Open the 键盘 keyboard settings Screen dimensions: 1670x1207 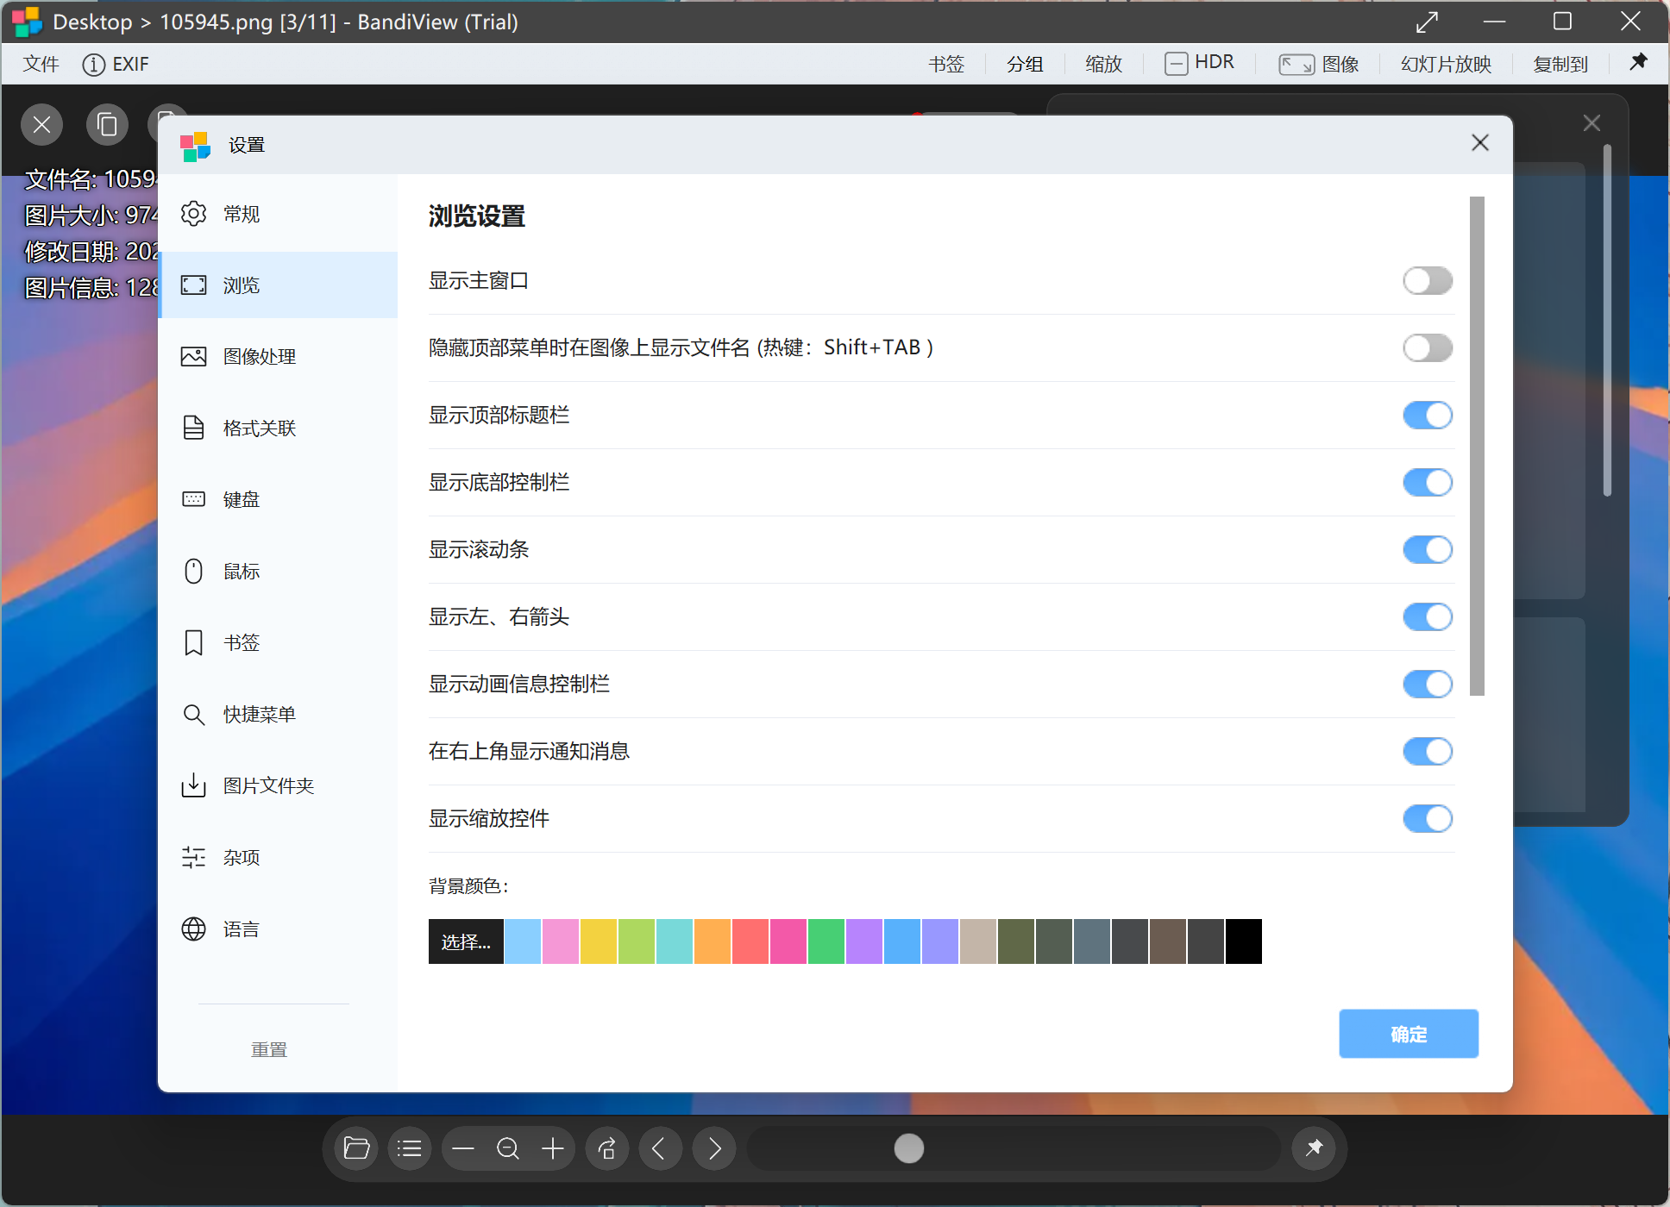[278, 500]
